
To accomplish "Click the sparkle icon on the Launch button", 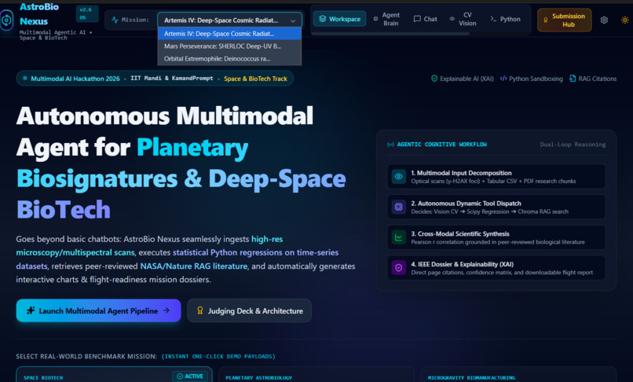I will (31, 310).
